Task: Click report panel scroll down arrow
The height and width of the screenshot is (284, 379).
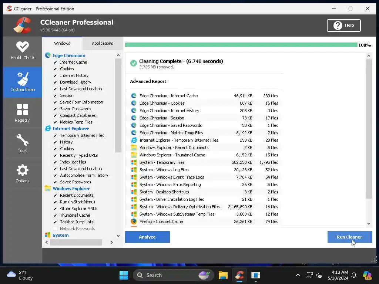Action: [369, 224]
